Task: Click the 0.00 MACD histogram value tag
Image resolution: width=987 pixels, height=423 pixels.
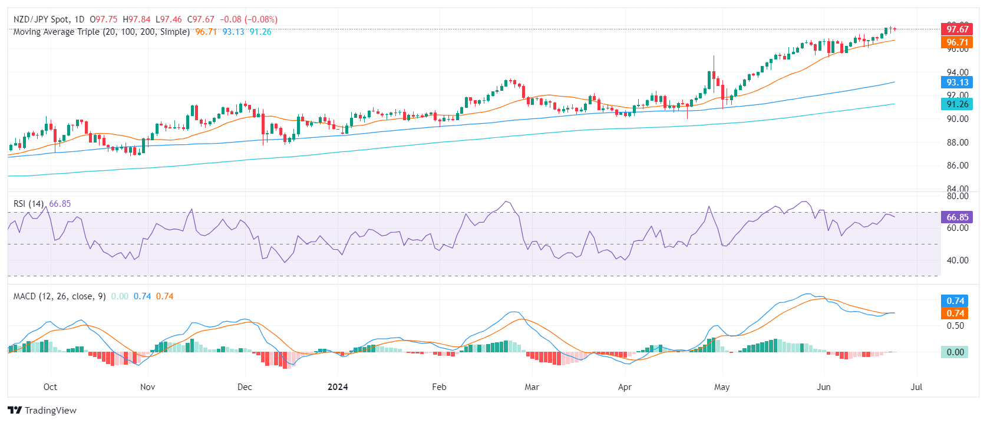Action: (955, 352)
